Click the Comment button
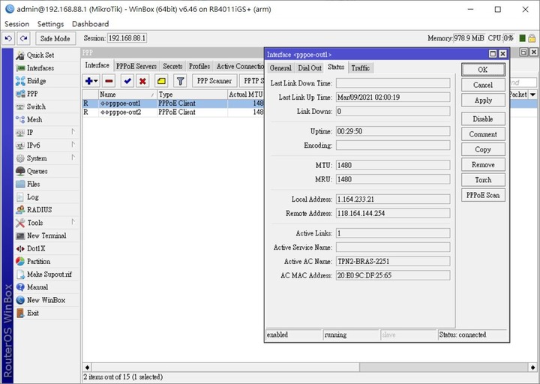Image resolution: width=540 pixels, height=384 pixels. pos(483,134)
